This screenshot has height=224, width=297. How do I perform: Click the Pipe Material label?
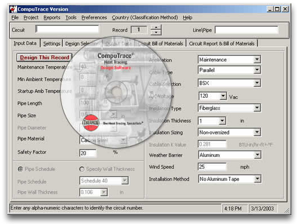pos(31,139)
